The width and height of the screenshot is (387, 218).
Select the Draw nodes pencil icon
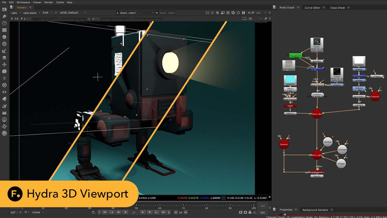tap(4, 16)
